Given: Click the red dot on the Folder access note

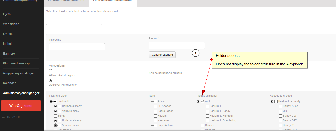Looking at the screenshot, I should tap(211, 60).
